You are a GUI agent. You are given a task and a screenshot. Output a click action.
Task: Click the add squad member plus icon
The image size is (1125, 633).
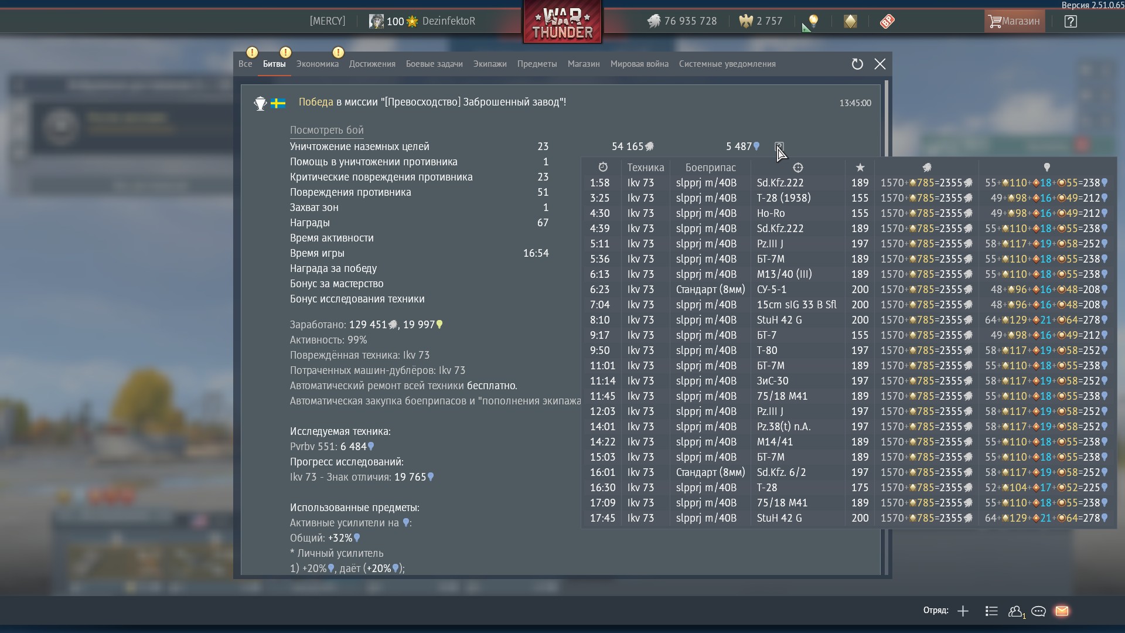[x=963, y=611]
